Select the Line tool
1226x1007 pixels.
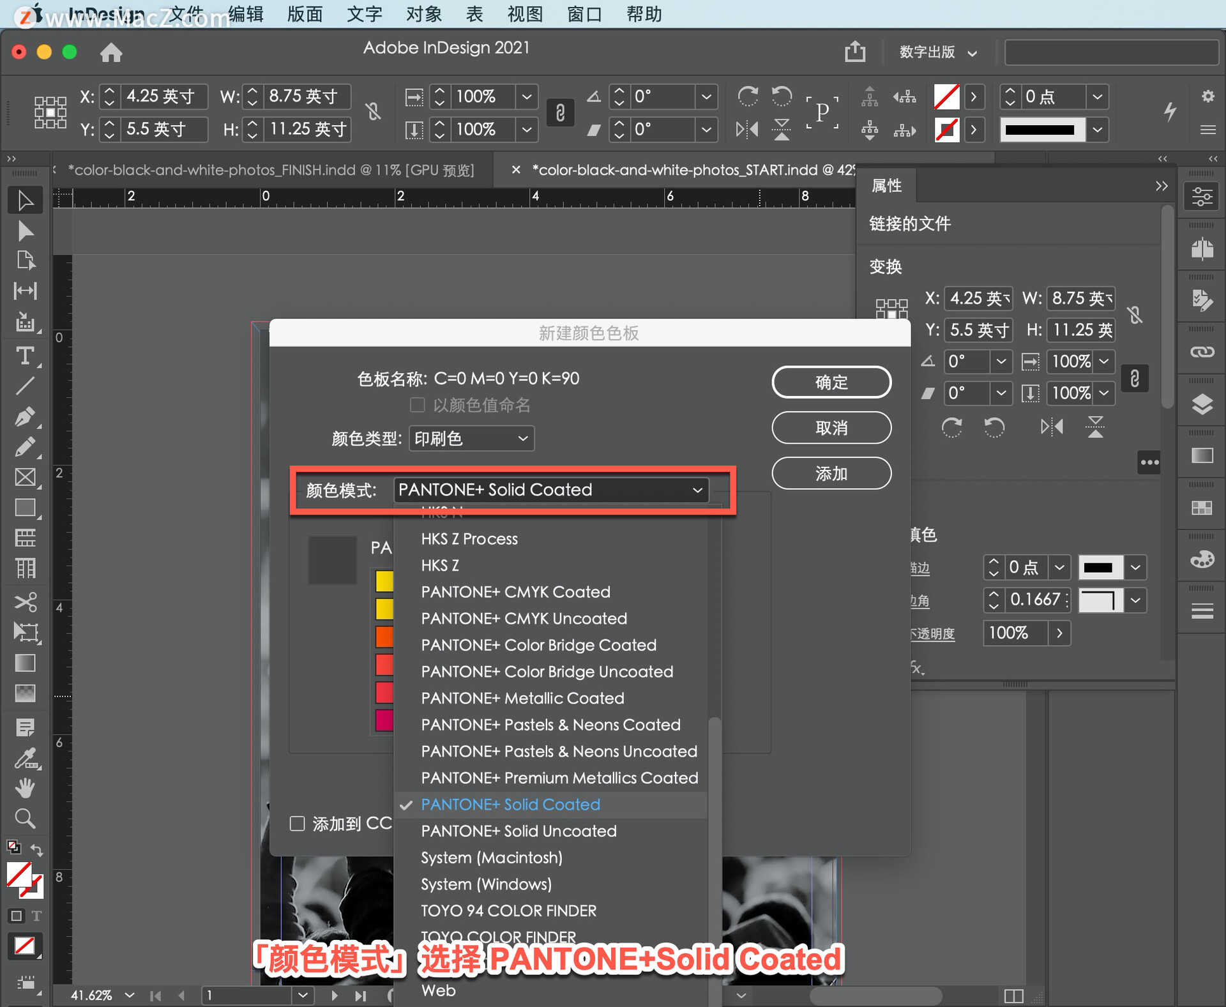[26, 386]
